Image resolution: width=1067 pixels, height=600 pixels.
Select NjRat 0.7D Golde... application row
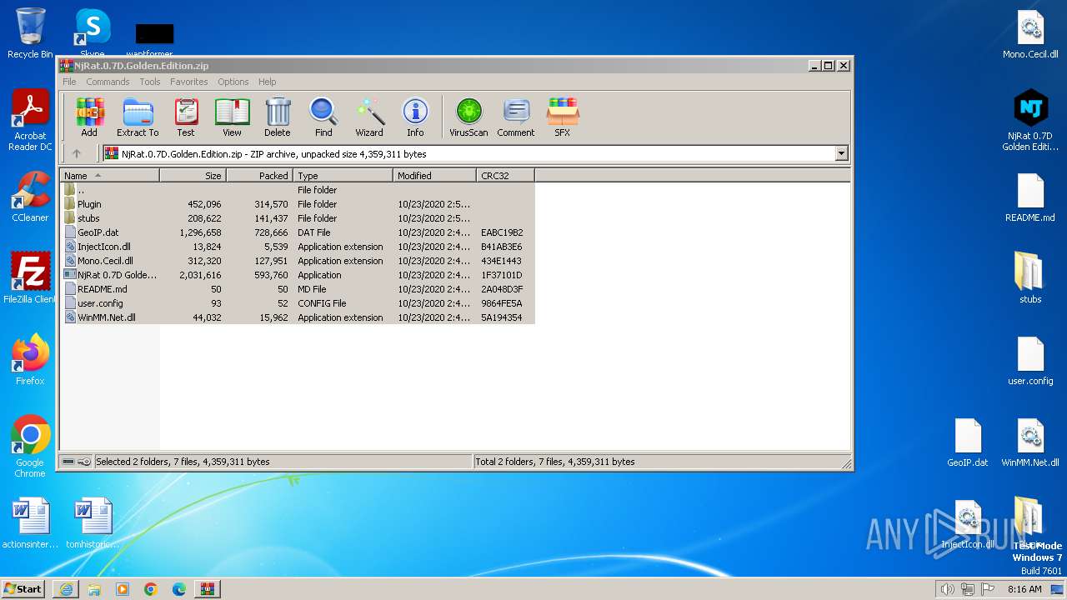point(298,275)
